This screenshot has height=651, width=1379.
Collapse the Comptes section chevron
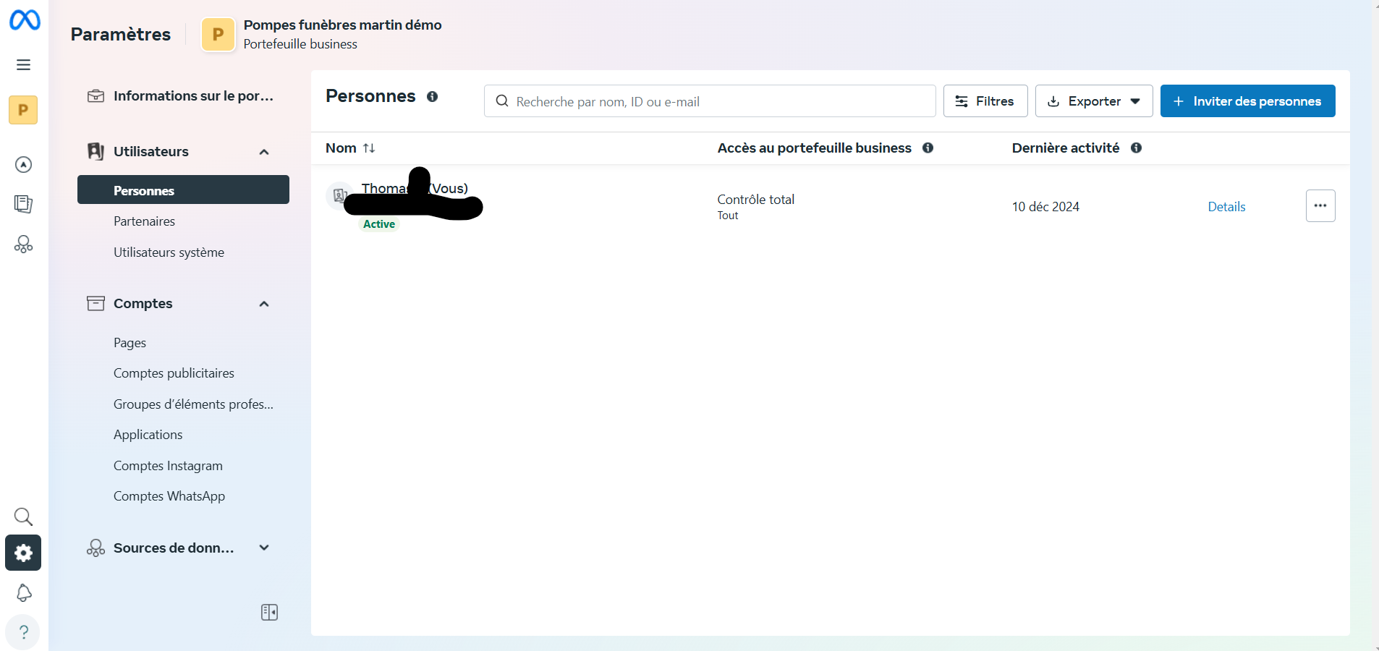pyautogui.click(x=264, y=304)
